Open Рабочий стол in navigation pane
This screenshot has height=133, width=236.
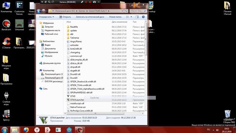(x=51, y=34)
